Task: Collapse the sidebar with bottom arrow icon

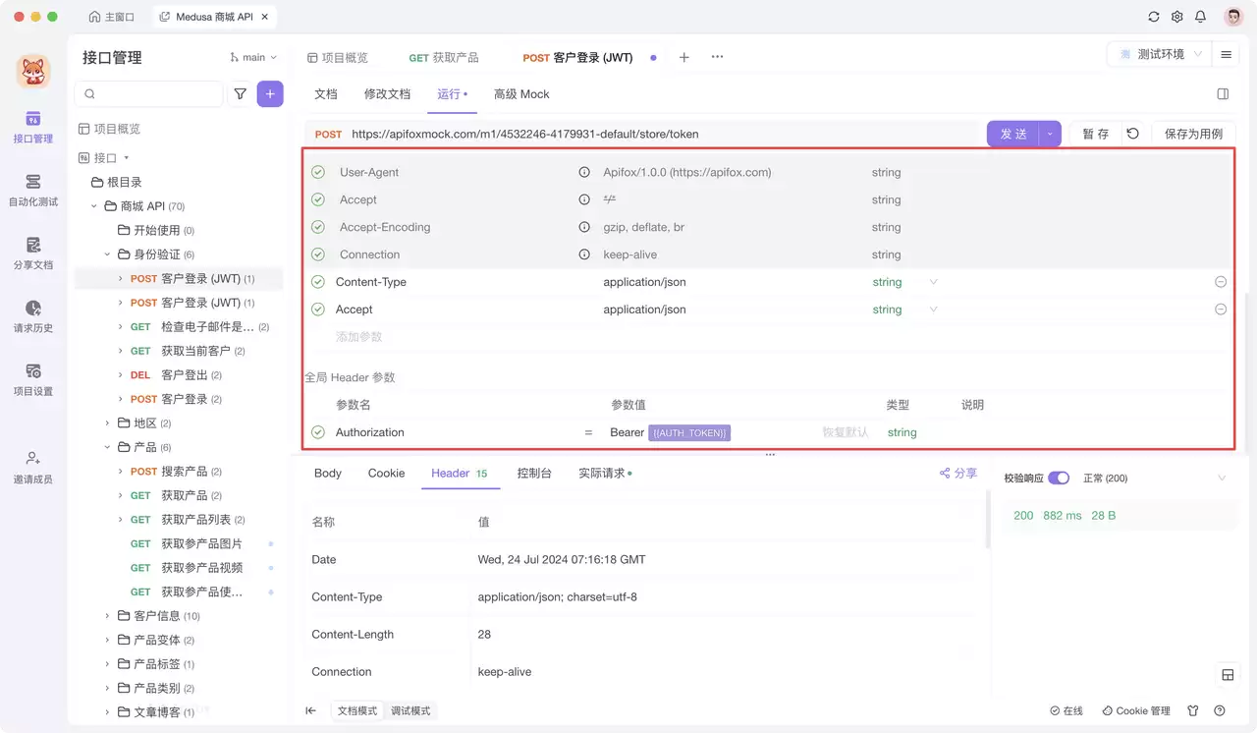Action: [x=311, y=710]
